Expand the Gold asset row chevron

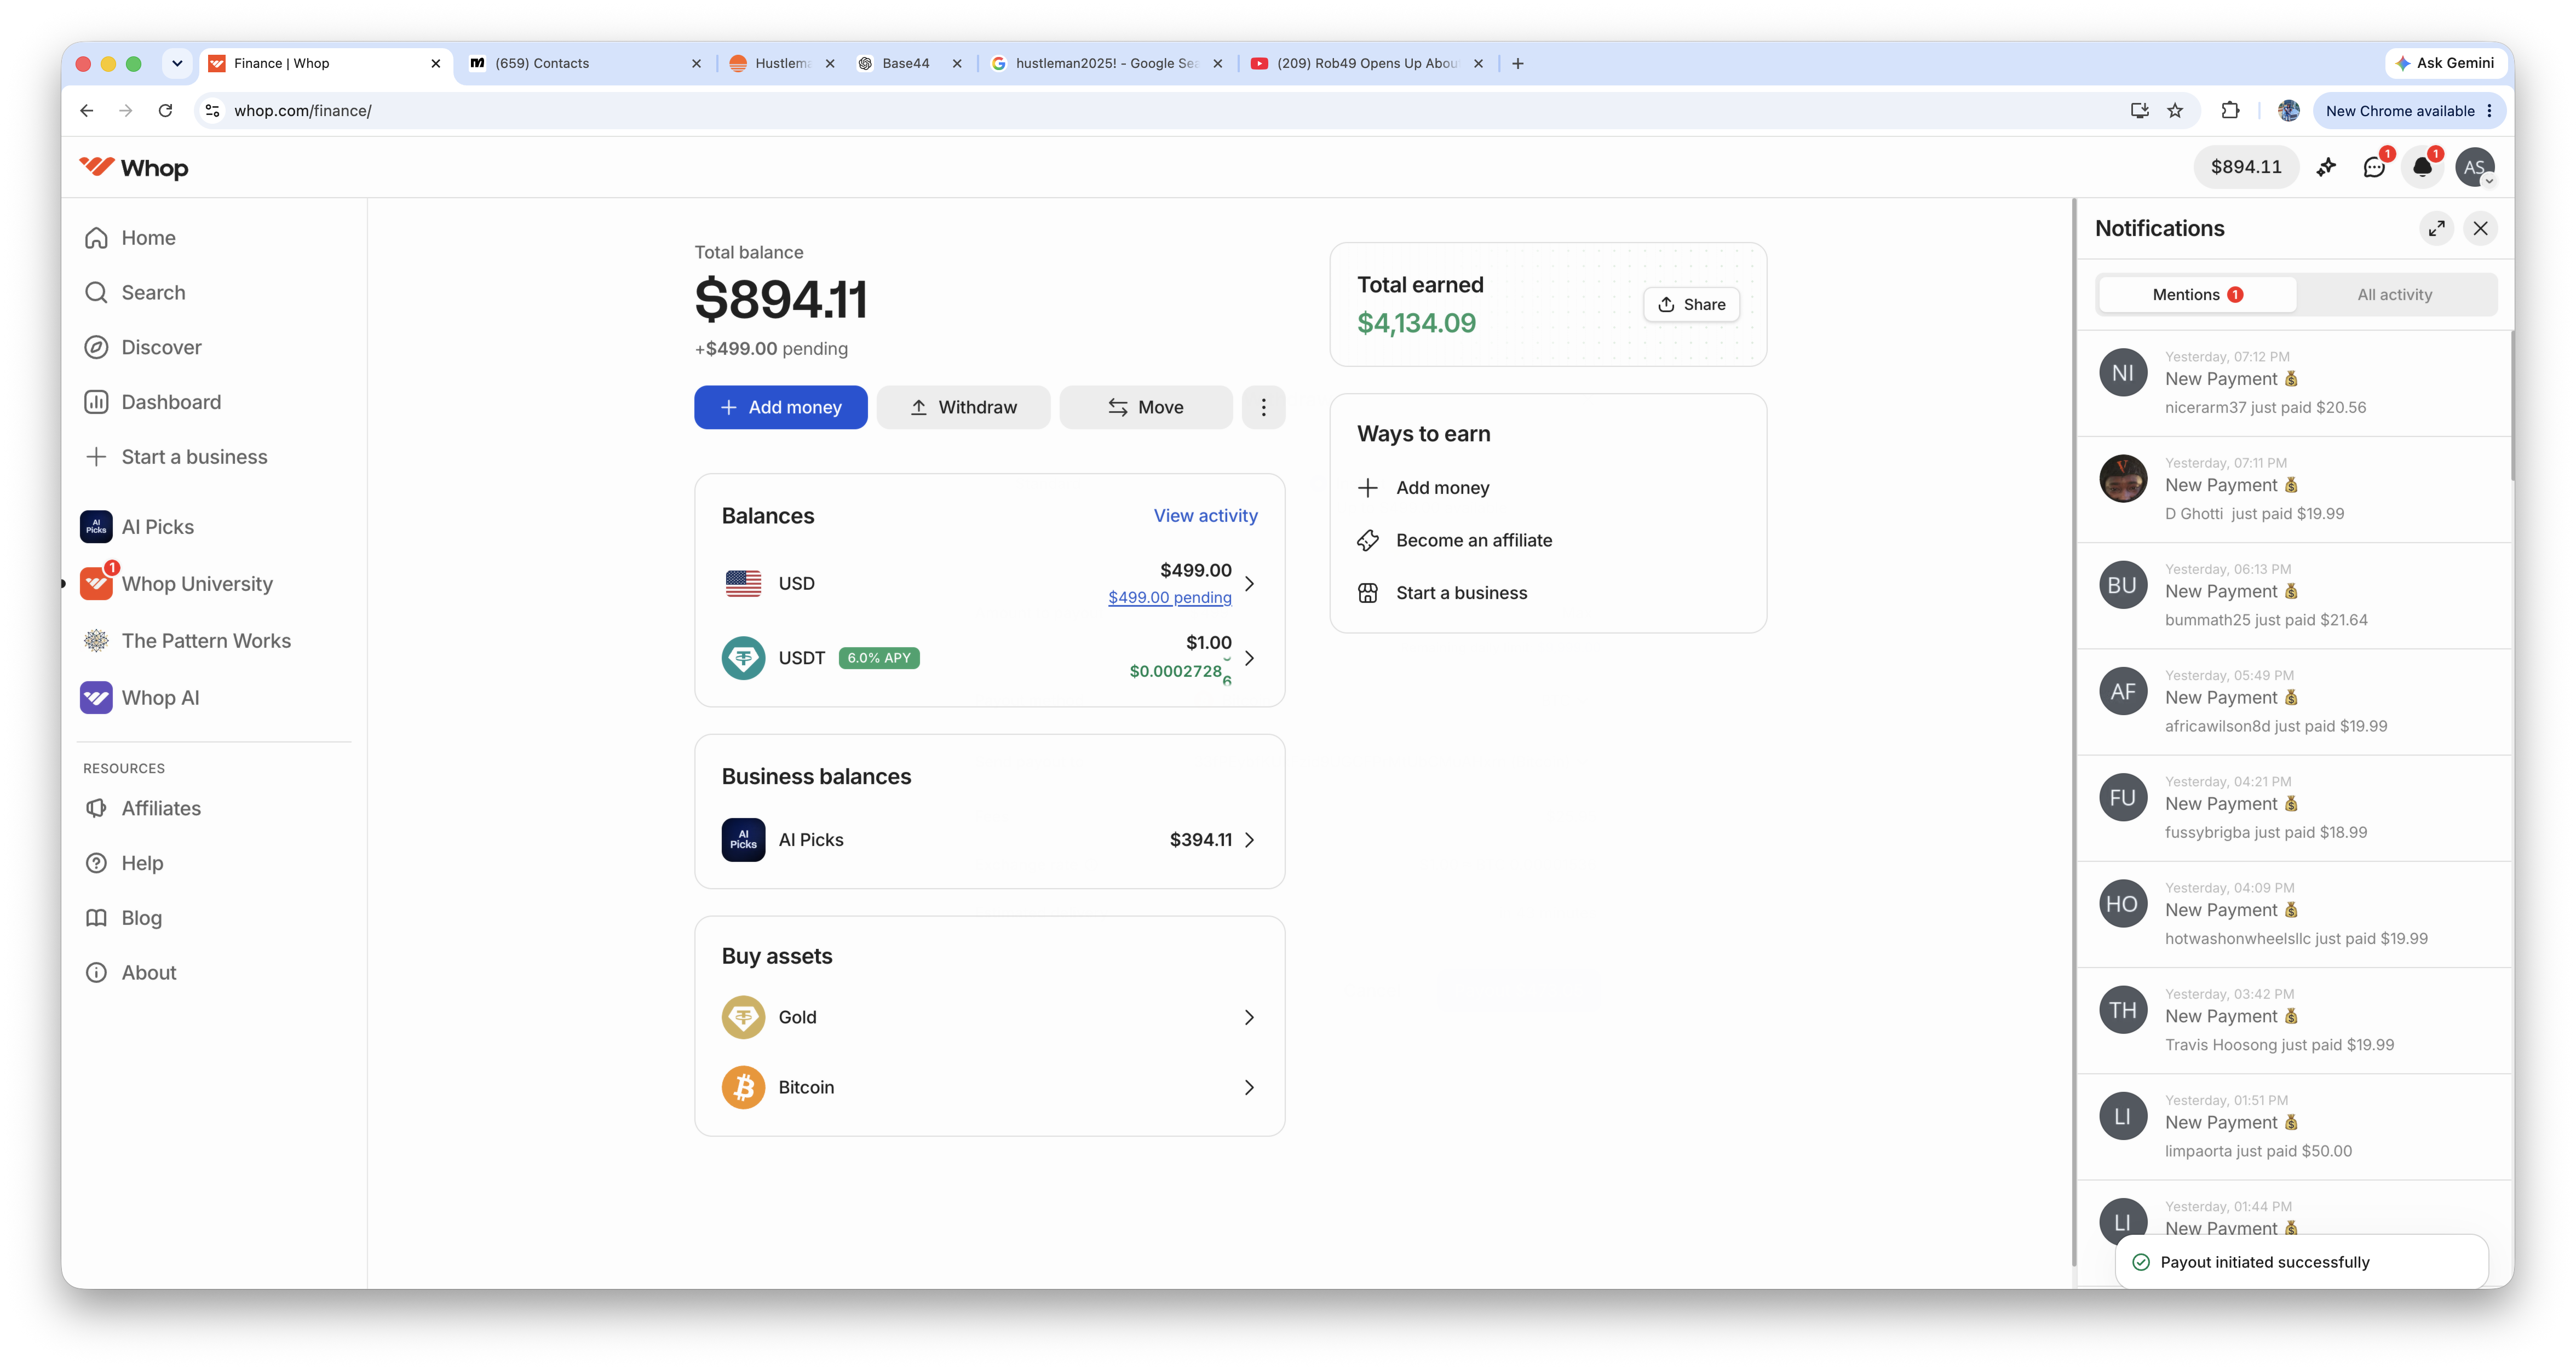pyautogui.click(x=1249, y=1018)
